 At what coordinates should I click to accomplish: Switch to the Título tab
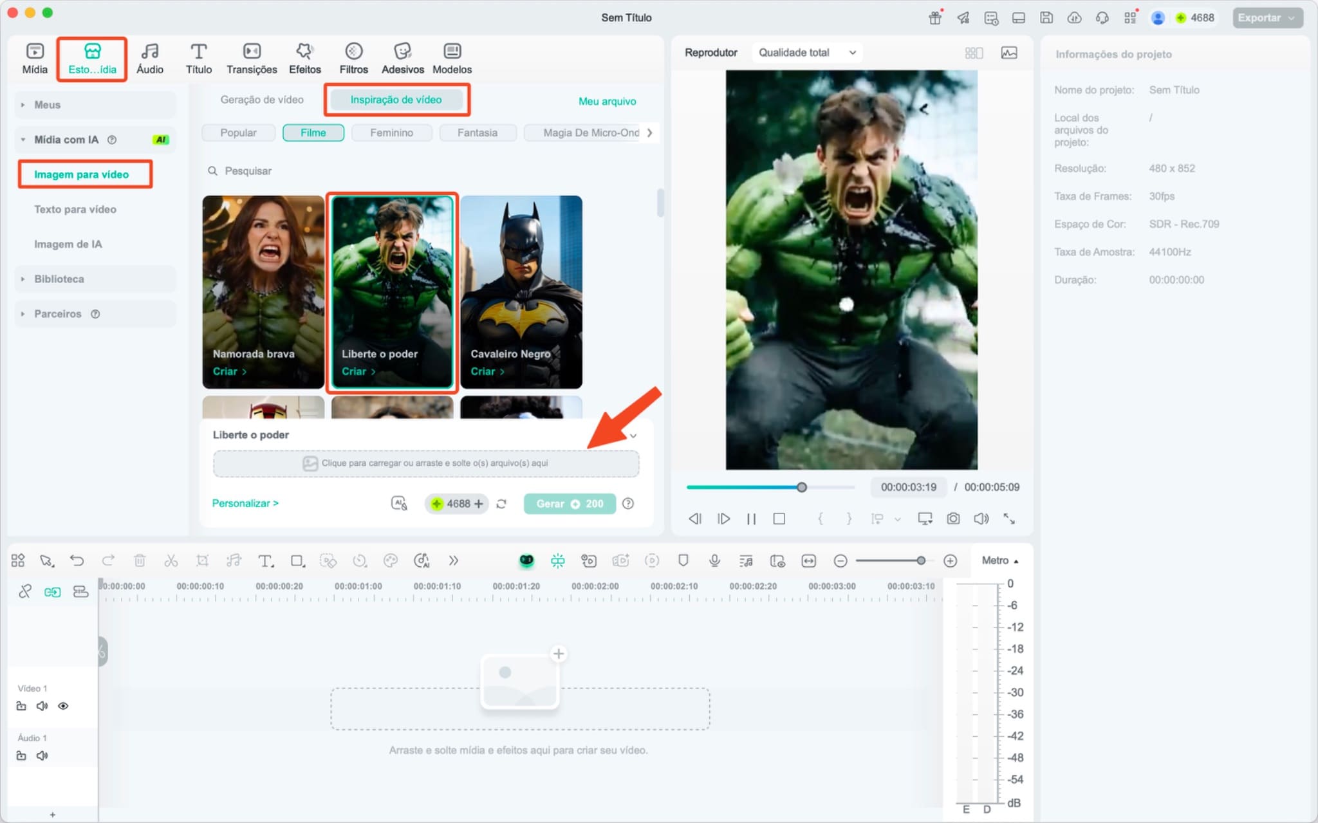198,59
